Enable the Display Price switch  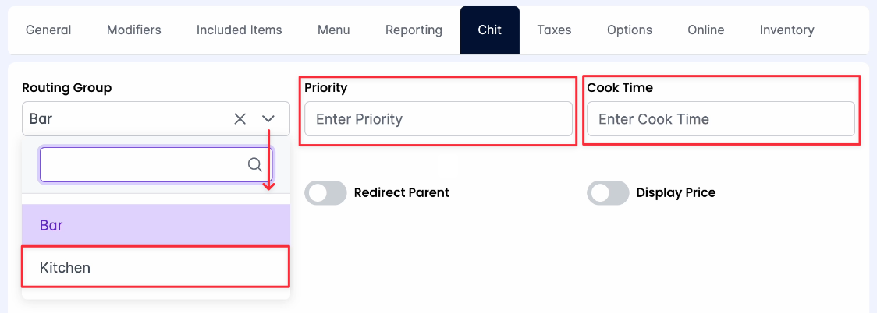click(608, 192)
